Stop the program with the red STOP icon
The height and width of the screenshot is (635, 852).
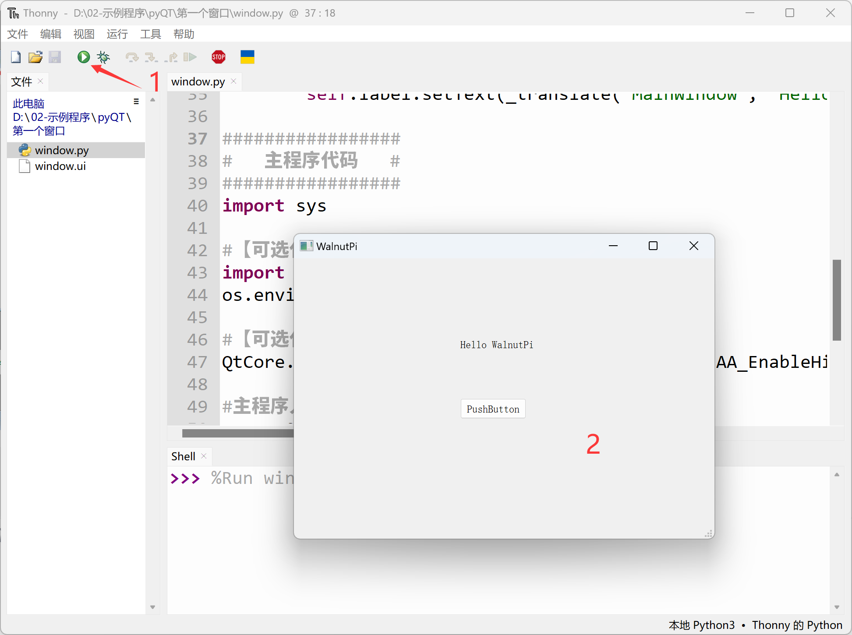pos(219,57)
